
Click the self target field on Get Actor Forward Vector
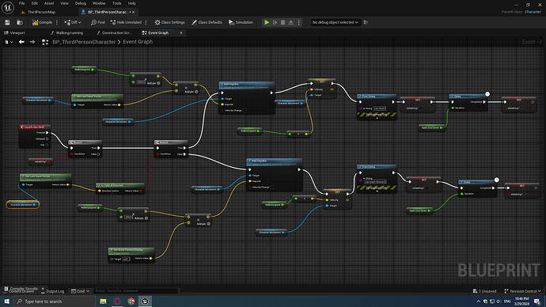(126, 259)
